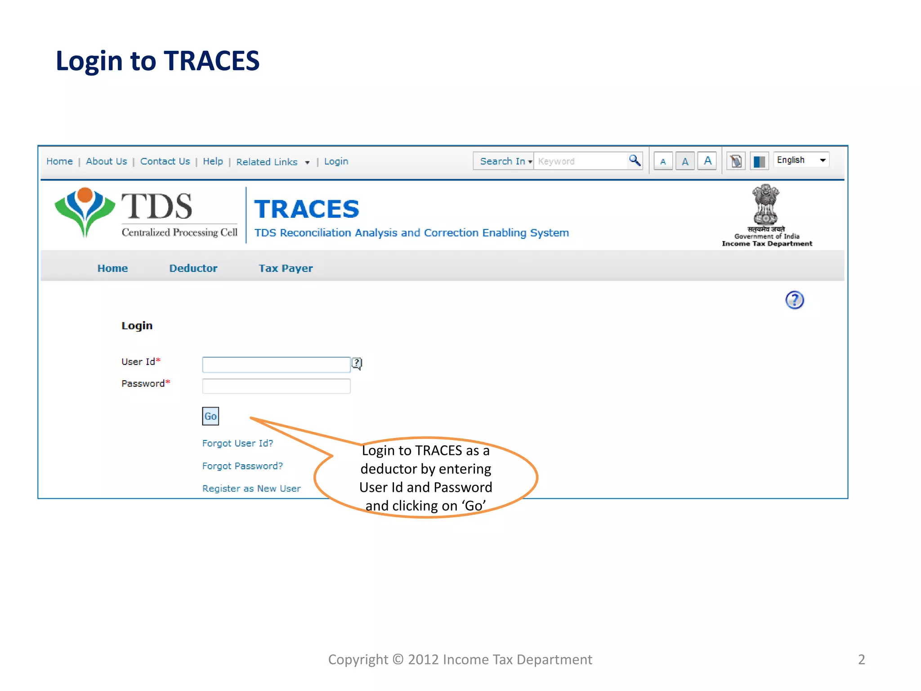Click the Register as New User link

[x=251, y=489]
